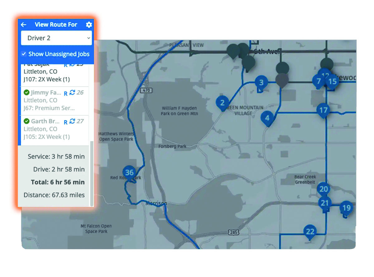The height and width of the screenshot is (277, 374).
Task: Click route stop pin 22
Action: 310,232
